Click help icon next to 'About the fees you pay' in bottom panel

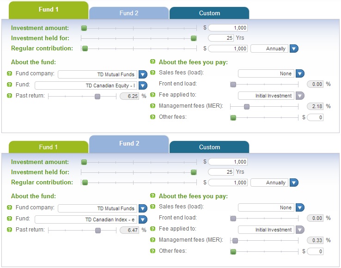click(152, 195)
